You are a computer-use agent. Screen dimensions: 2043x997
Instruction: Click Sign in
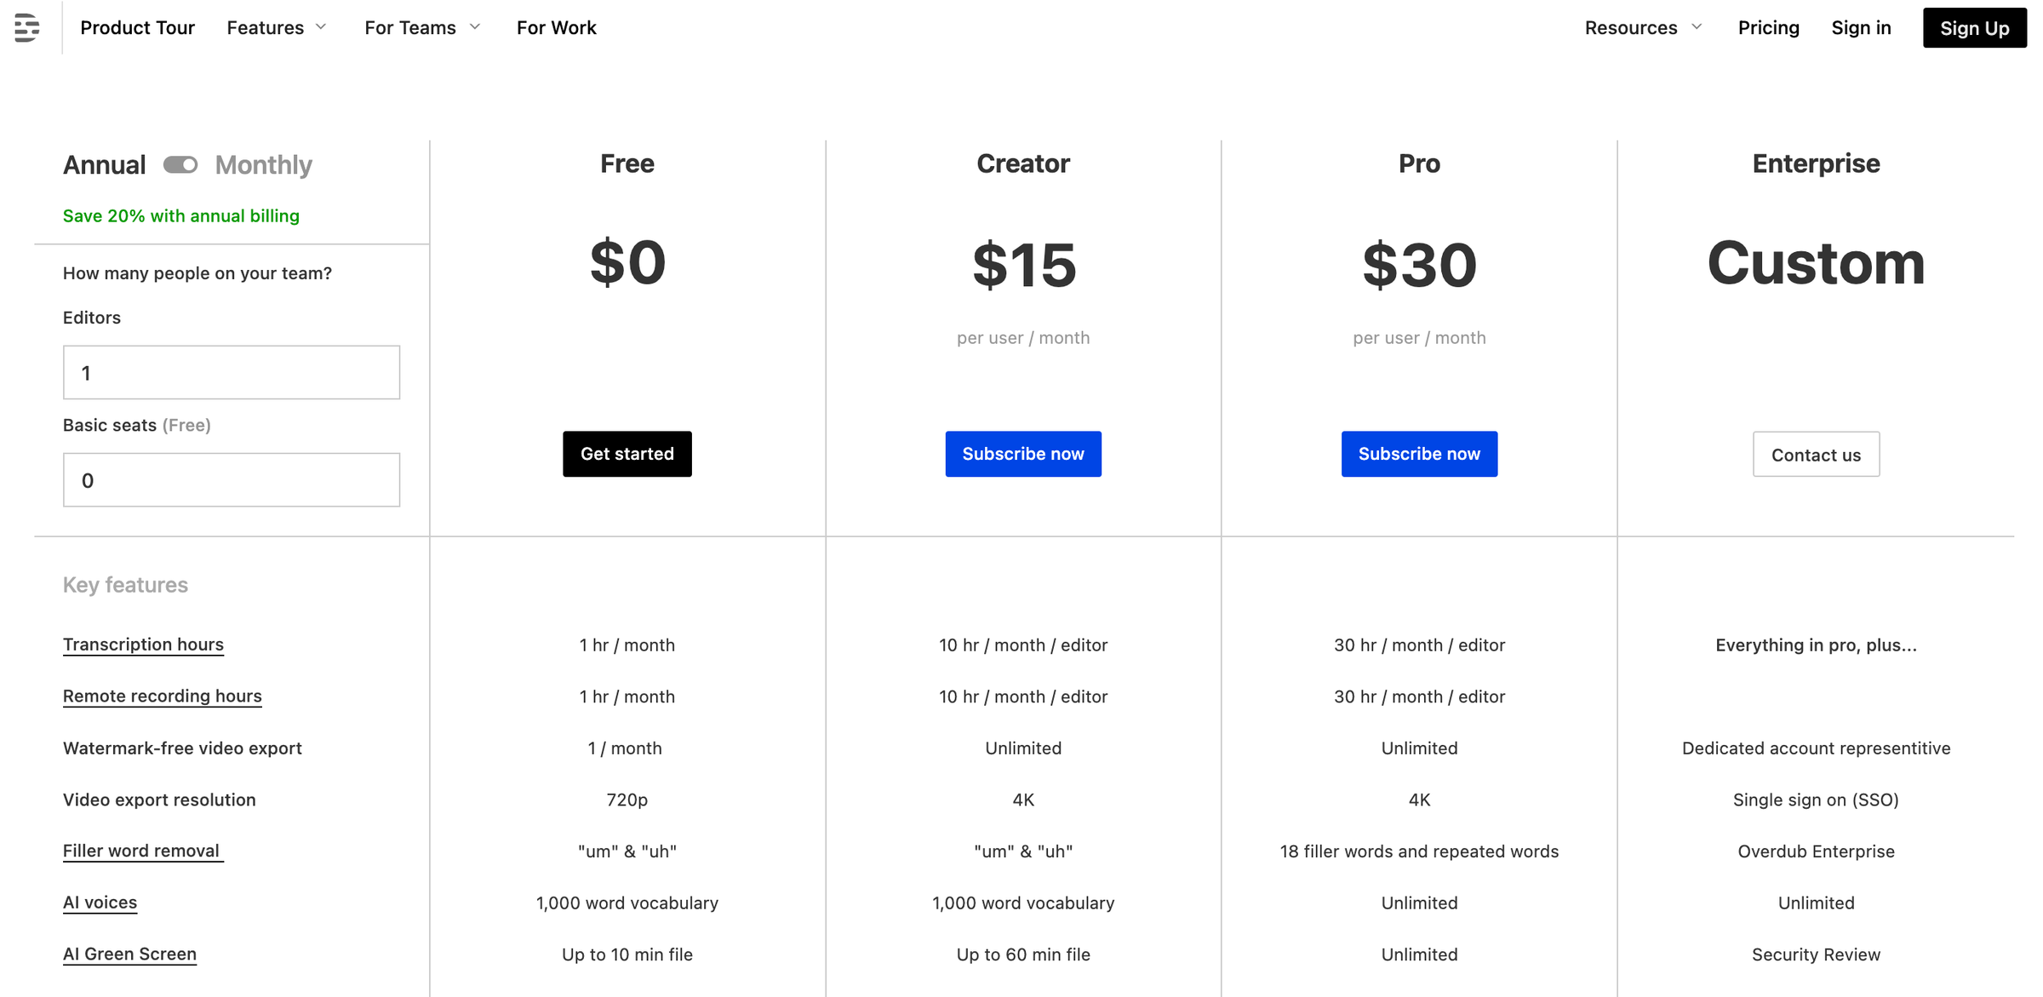pos(1861,27)
